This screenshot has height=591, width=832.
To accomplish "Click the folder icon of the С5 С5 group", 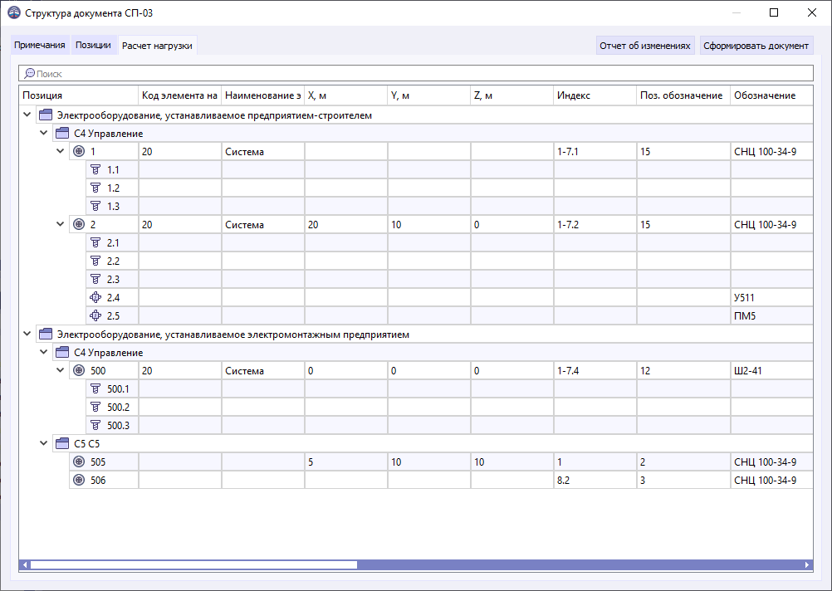I will pos(61,442).
